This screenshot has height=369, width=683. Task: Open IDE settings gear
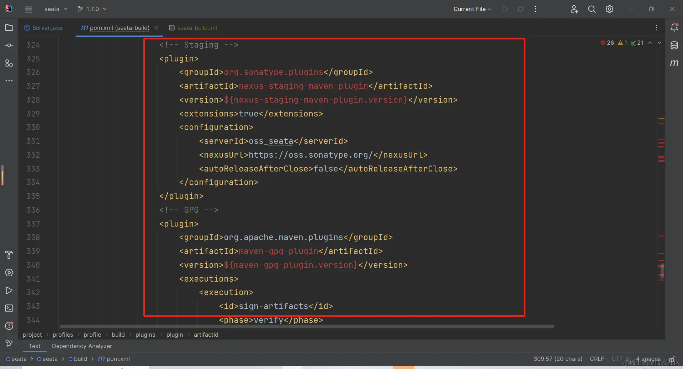610,9
